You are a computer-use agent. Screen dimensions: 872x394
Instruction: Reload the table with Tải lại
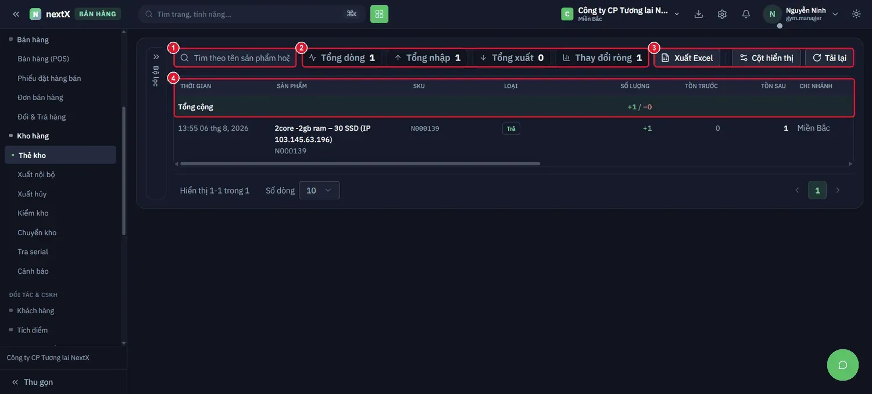(830, 58)
